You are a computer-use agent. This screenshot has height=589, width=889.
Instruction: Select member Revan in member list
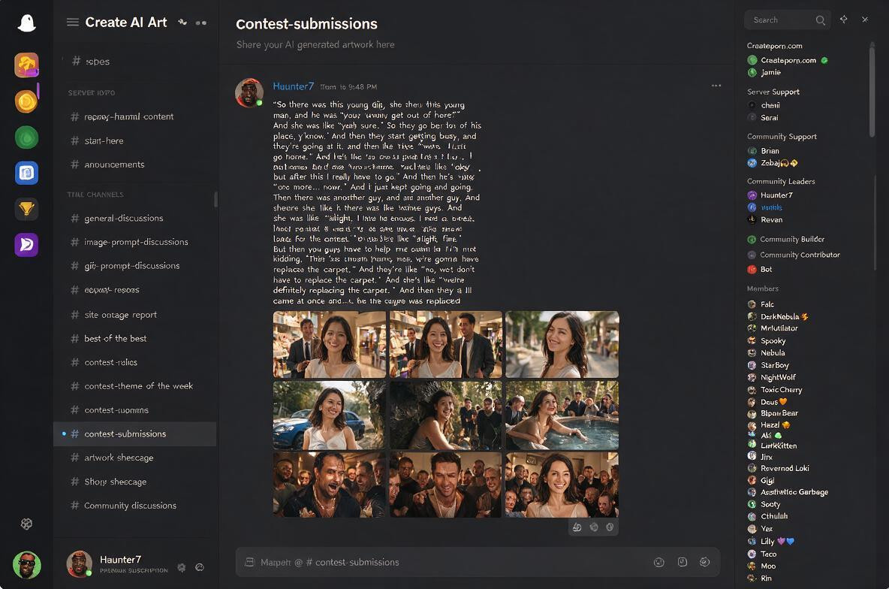pos(765,219)
